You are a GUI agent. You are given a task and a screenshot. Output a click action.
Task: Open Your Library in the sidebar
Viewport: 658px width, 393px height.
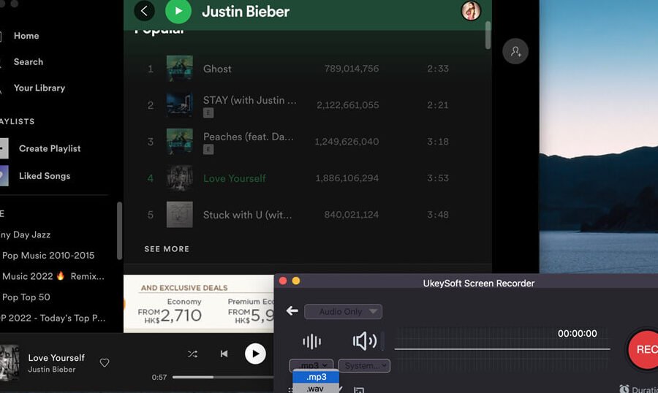coord(39,88)
